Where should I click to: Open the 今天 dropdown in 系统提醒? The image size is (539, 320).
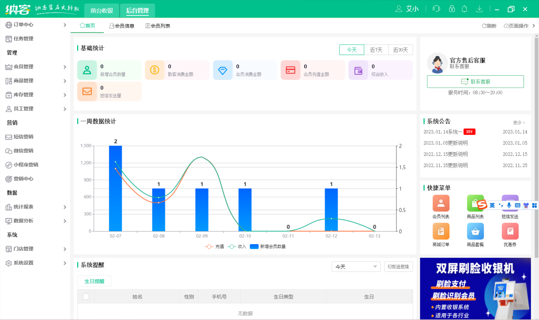coord(356,266)
